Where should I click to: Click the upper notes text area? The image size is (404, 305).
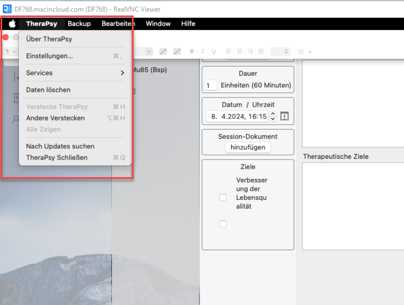coord(353,104)
